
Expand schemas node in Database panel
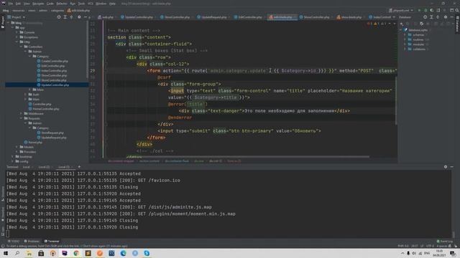(x=405, y=35)
